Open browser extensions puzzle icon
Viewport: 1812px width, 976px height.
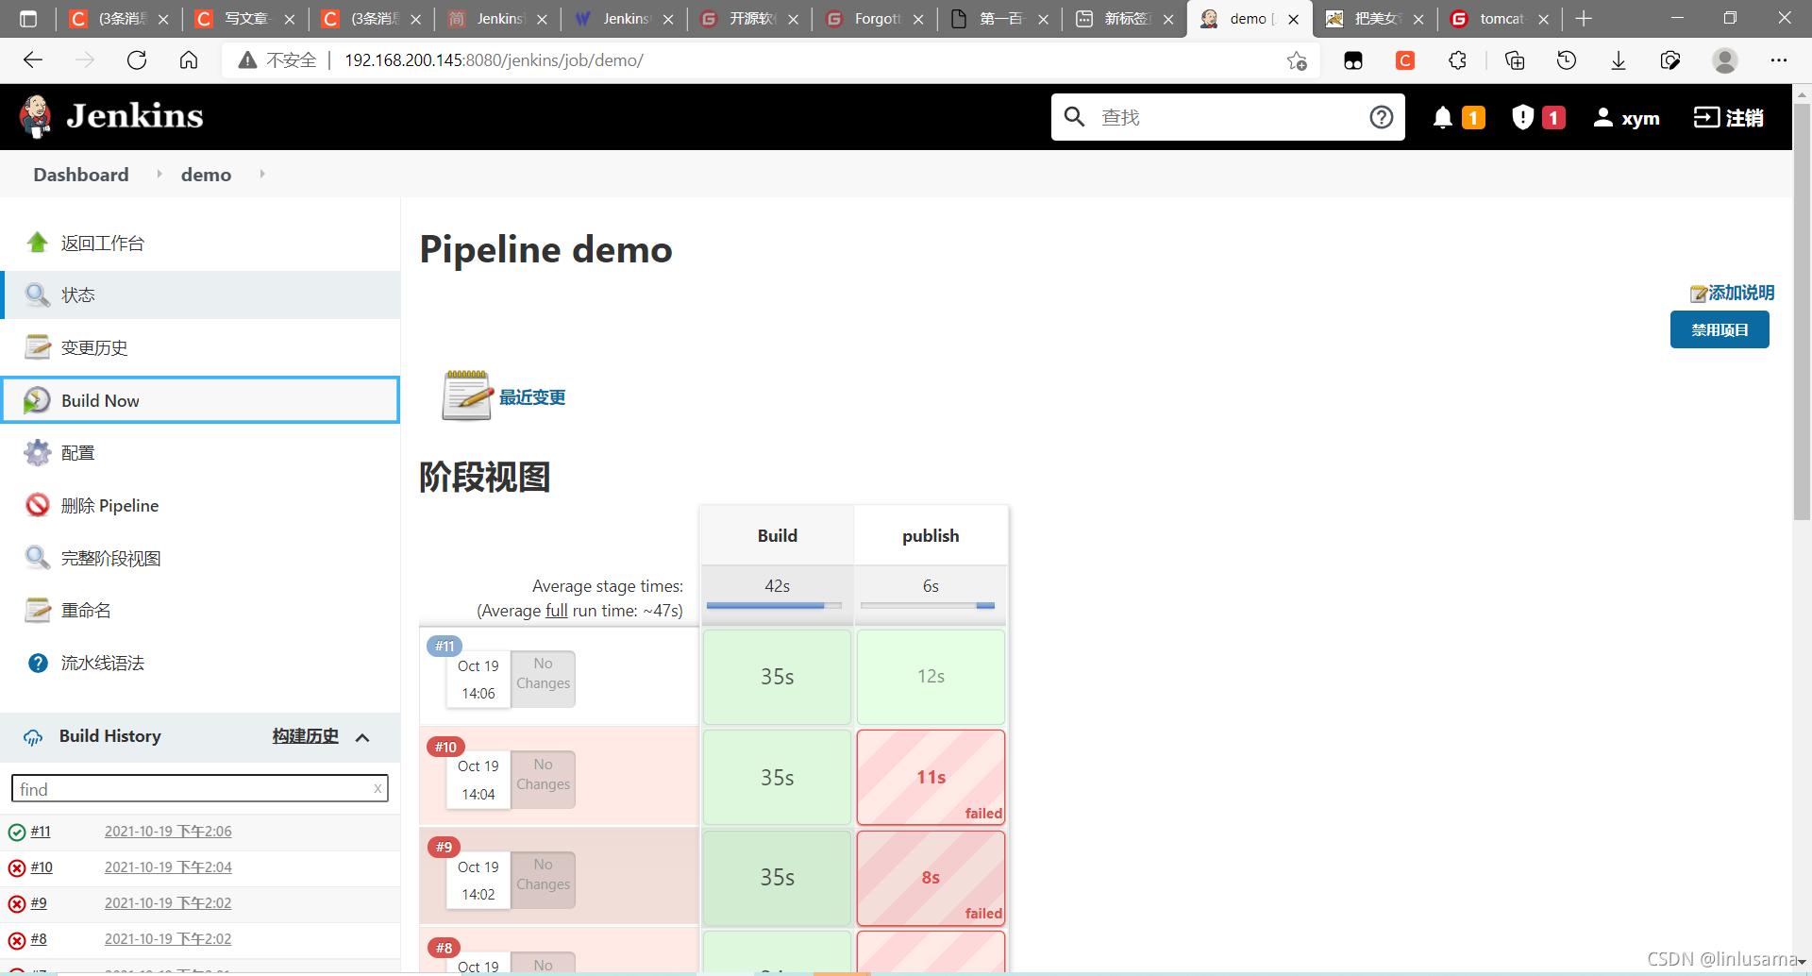pyautogui.click(x=1457, y=60)
